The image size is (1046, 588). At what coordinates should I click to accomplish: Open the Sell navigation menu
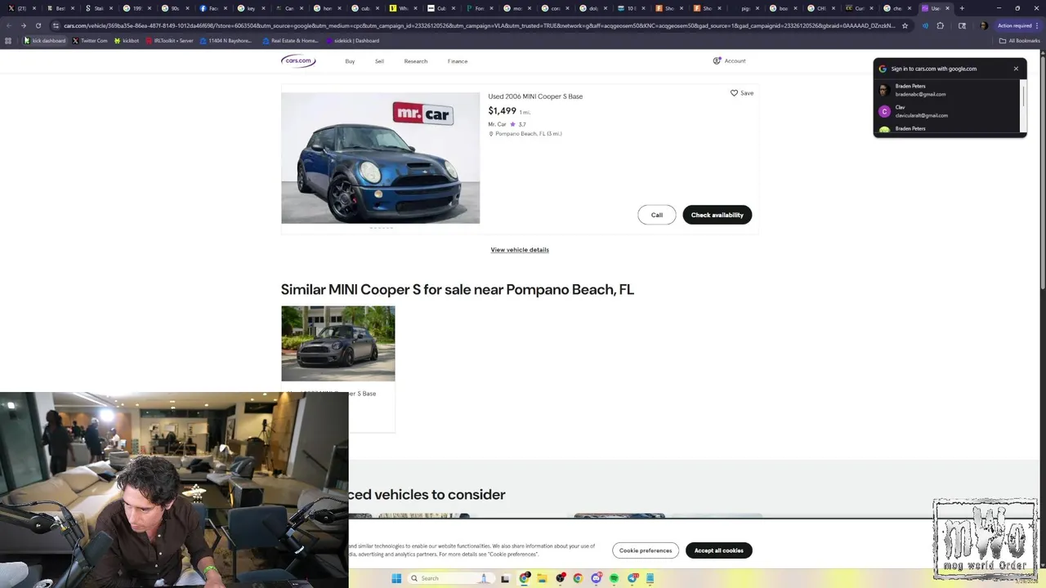379,61
